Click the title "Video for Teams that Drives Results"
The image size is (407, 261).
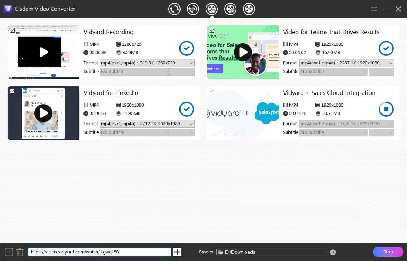[331, 32]
